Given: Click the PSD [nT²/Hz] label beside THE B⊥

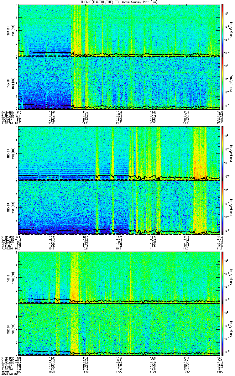Looking at the screenshot, I should [x=231, y=277].
